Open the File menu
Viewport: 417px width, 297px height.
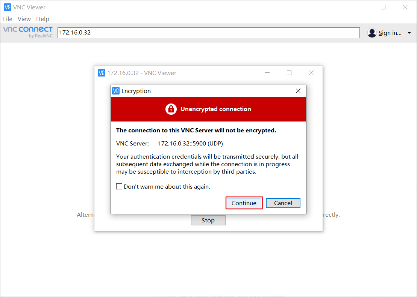tap(8, 19)
